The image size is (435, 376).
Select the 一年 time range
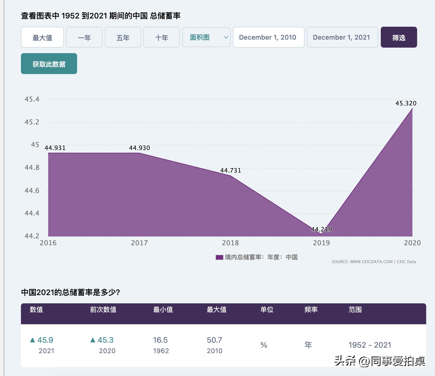[x=84, y=37]
